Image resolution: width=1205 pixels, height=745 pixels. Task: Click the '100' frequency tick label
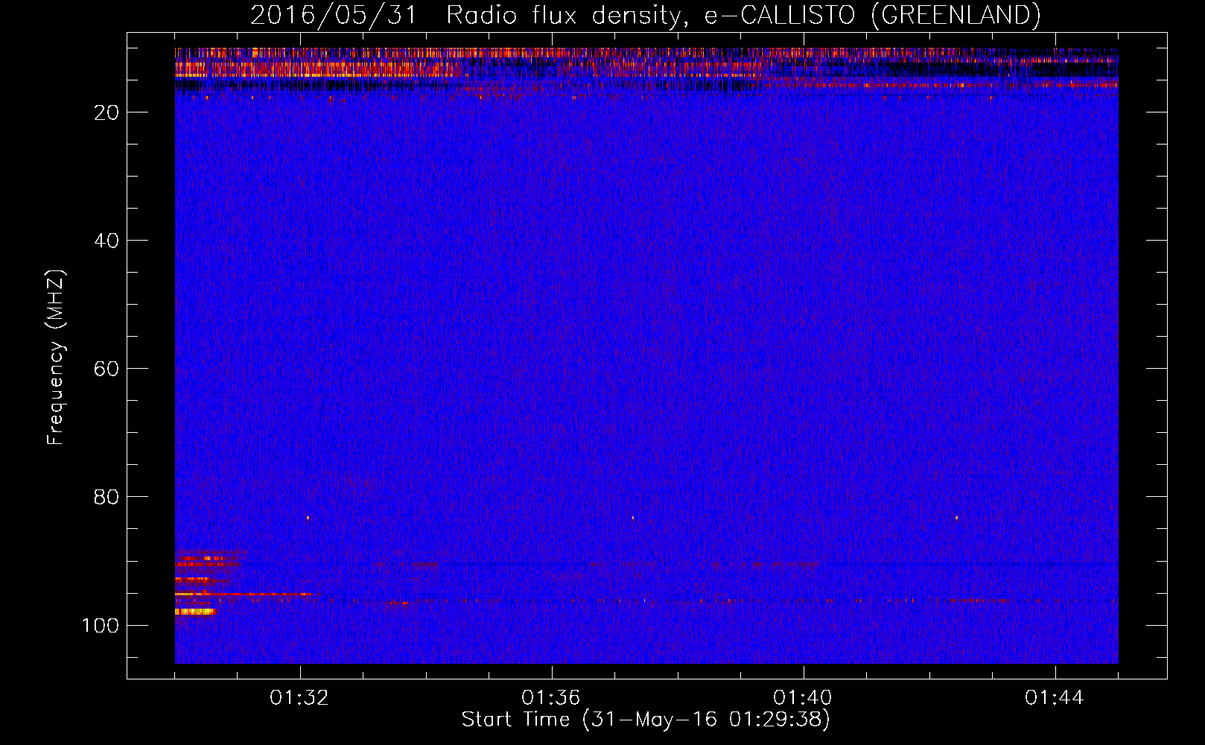click(x=101, y=625)
